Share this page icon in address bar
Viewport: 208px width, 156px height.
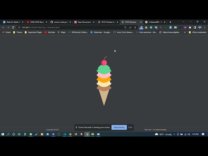pos(130,27)
